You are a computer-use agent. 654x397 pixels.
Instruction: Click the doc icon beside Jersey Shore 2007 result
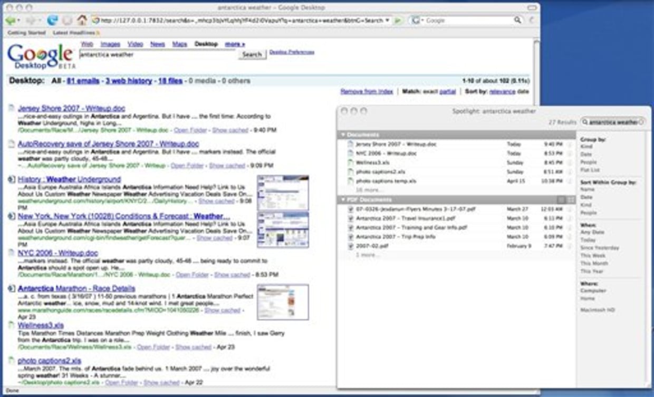pos(12,108)
